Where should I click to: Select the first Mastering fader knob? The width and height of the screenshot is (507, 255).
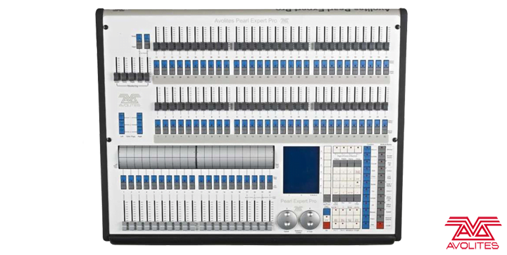(117, 77)
